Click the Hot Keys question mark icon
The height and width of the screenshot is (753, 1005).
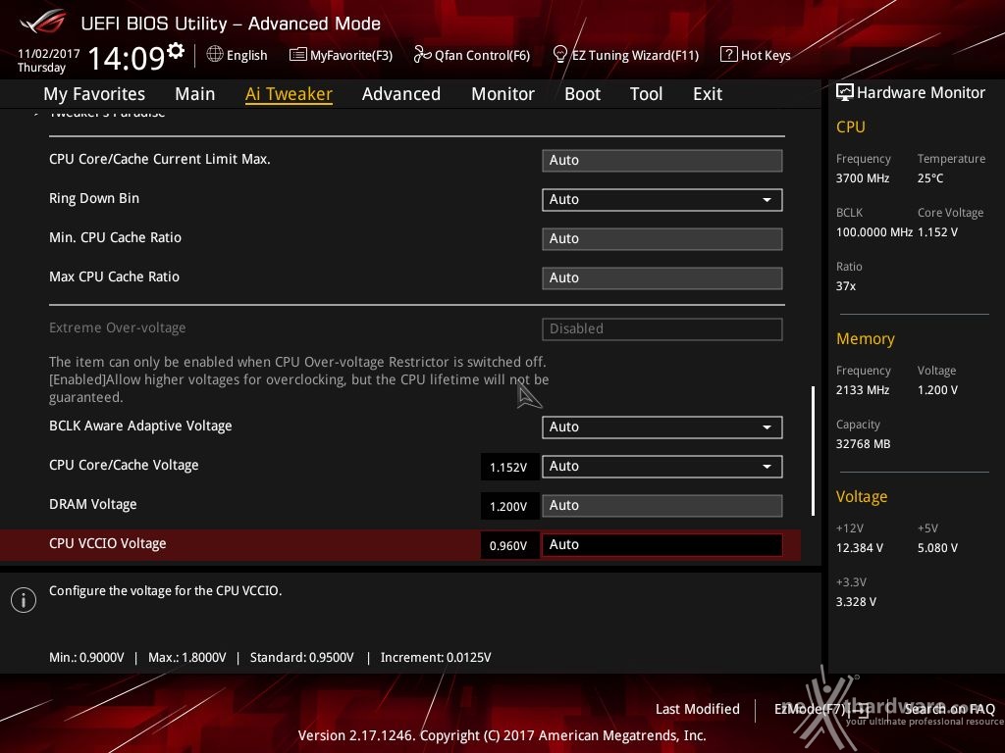pos(729,55)
